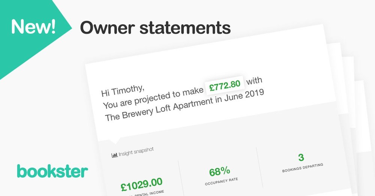Image resolution: width=375 pixels, height=196 pixels.
Task: Click the 68% occupancy value
Action: pyautogui.click(x=219, y=171)
